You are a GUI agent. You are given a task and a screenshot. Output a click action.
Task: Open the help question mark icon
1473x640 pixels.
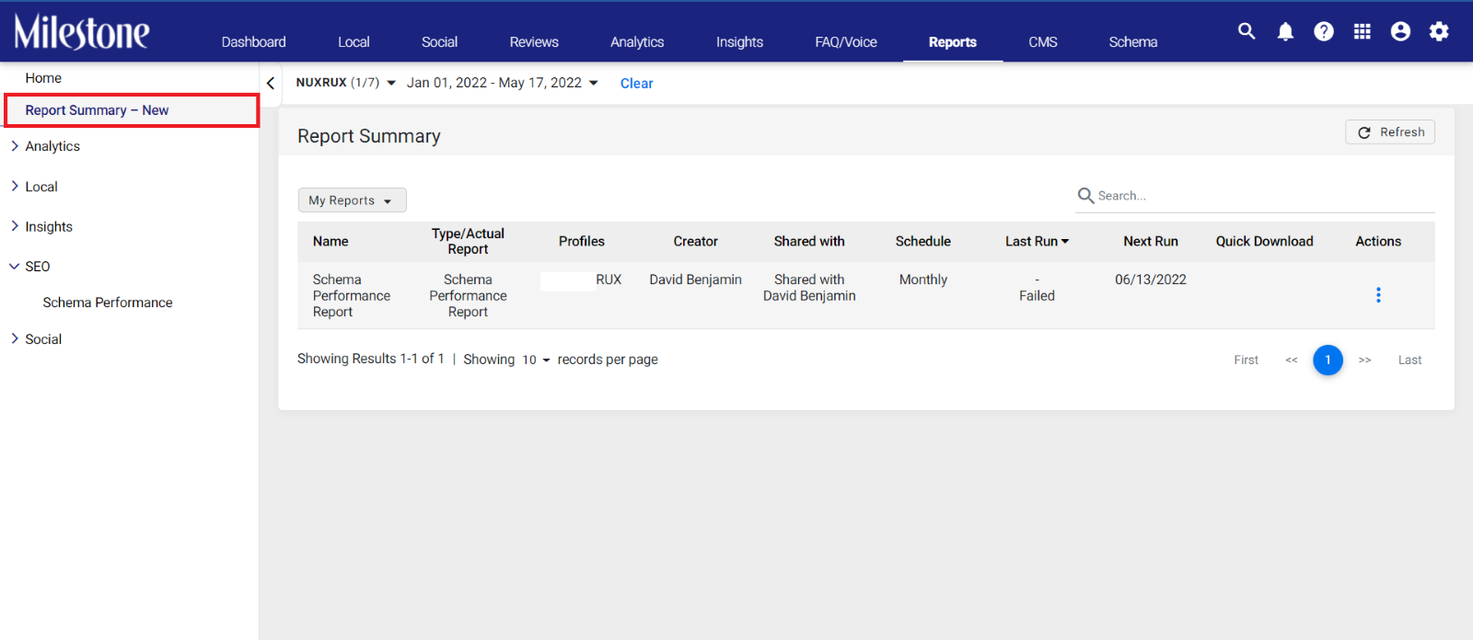pos(1324,31)
